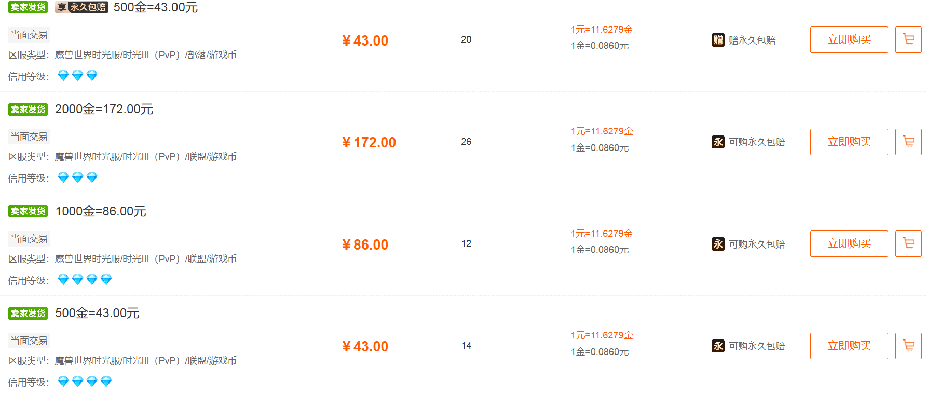
Task: Click cart icon for first 500金 listing
Action: (908, 39)
